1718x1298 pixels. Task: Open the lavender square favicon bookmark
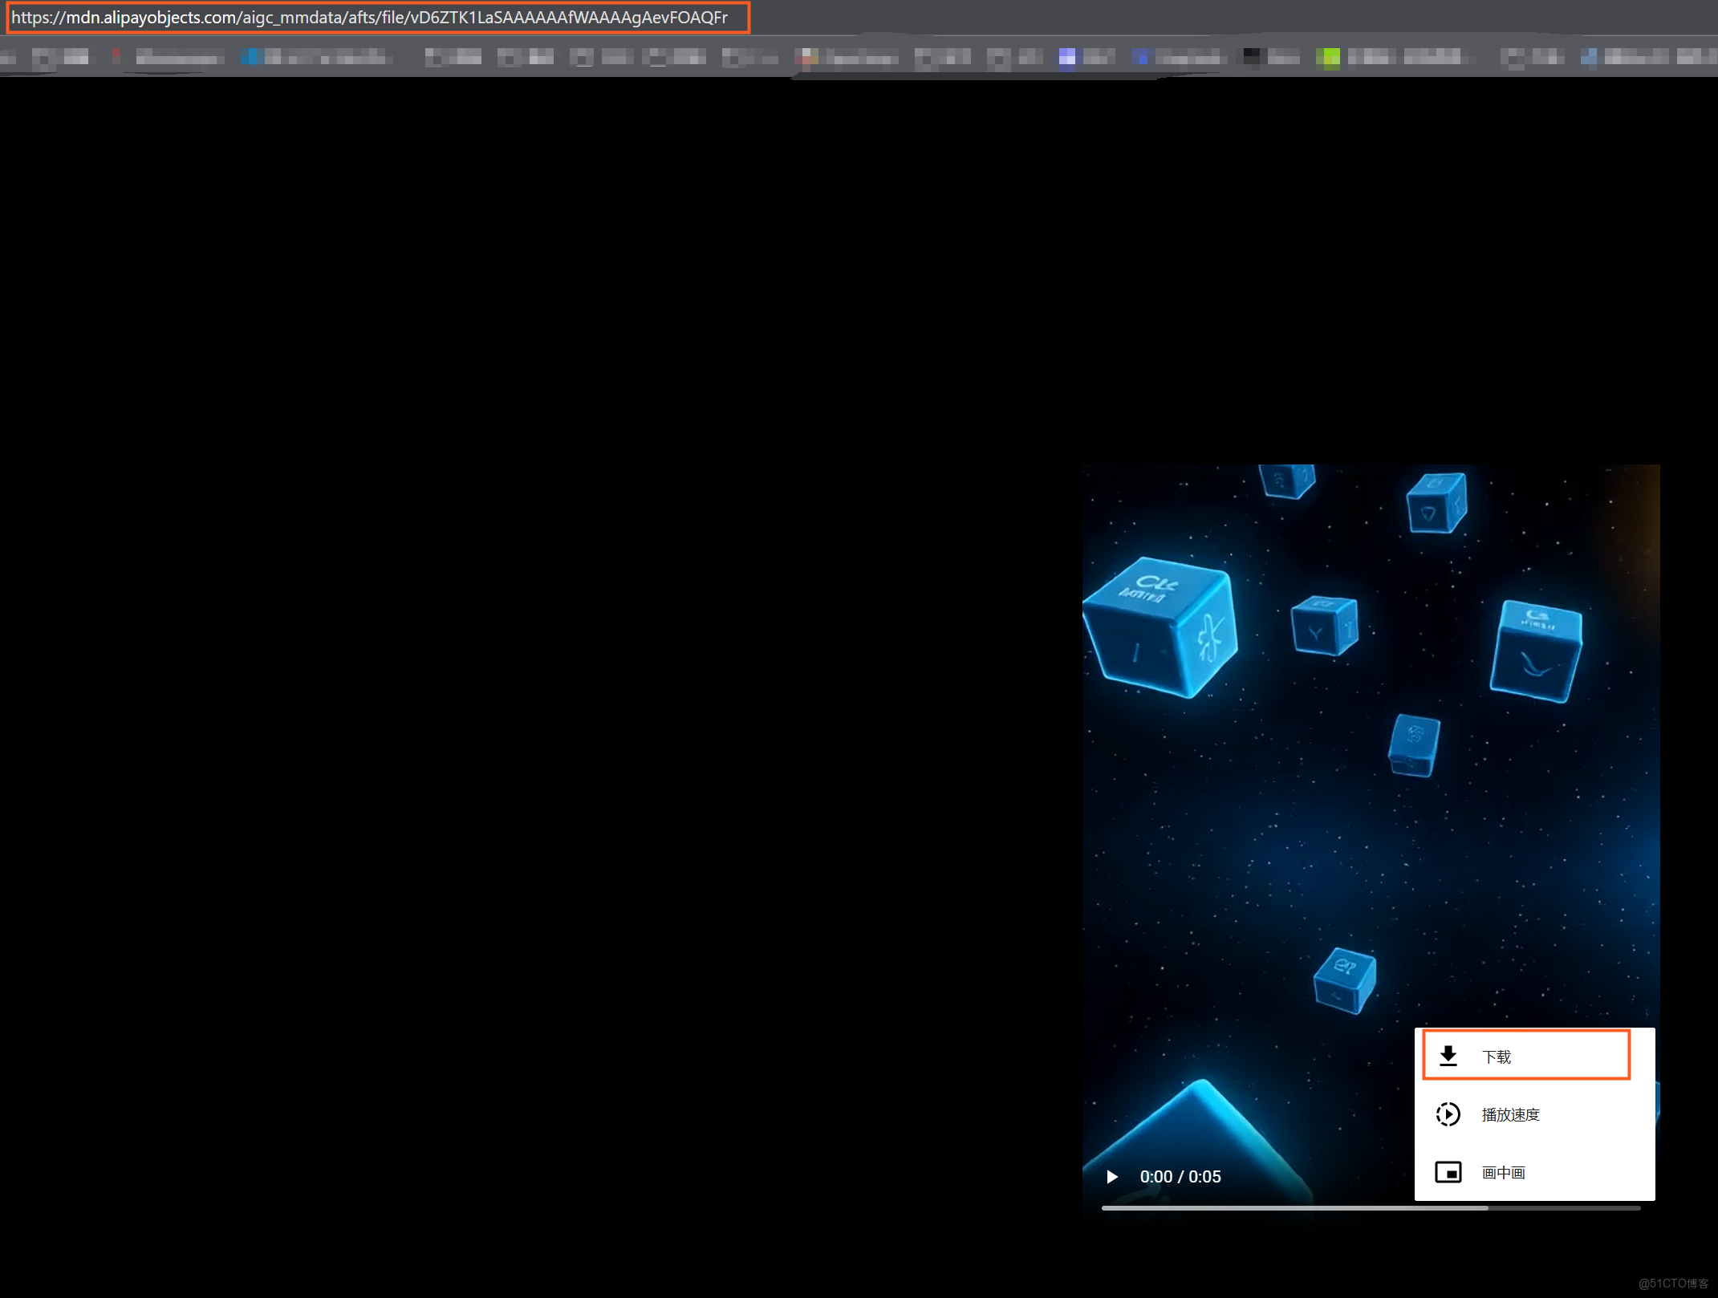tap(1066, 57)
